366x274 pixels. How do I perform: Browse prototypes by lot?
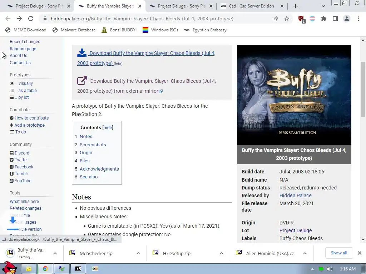(x=23, y=97)
